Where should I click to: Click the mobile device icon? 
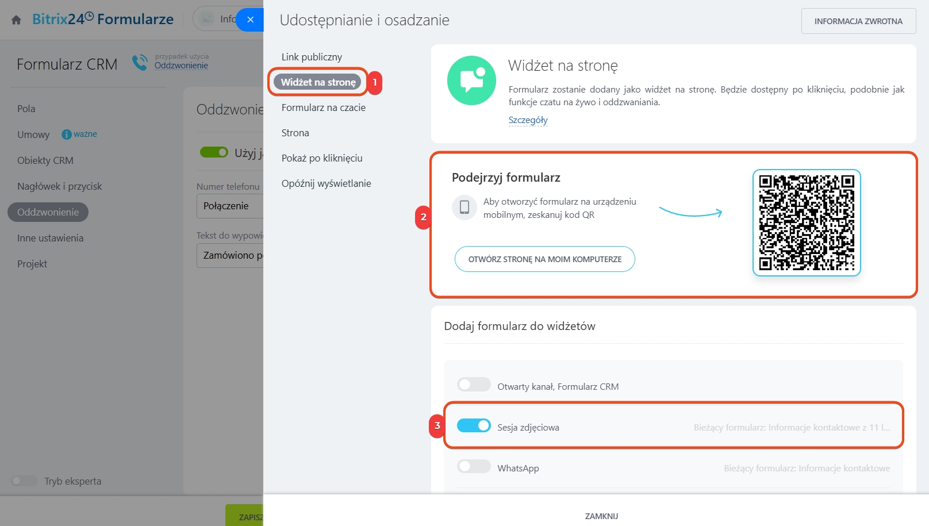[464, 208]
